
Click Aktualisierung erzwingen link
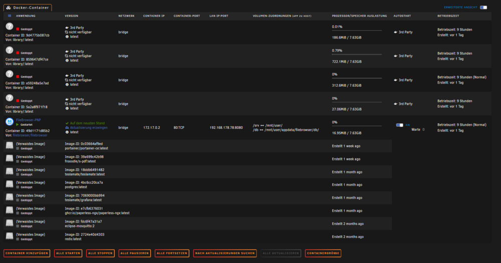89,128
